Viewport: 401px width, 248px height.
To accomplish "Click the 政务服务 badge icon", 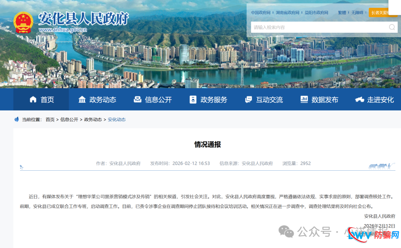I will (x=193, y=99).
